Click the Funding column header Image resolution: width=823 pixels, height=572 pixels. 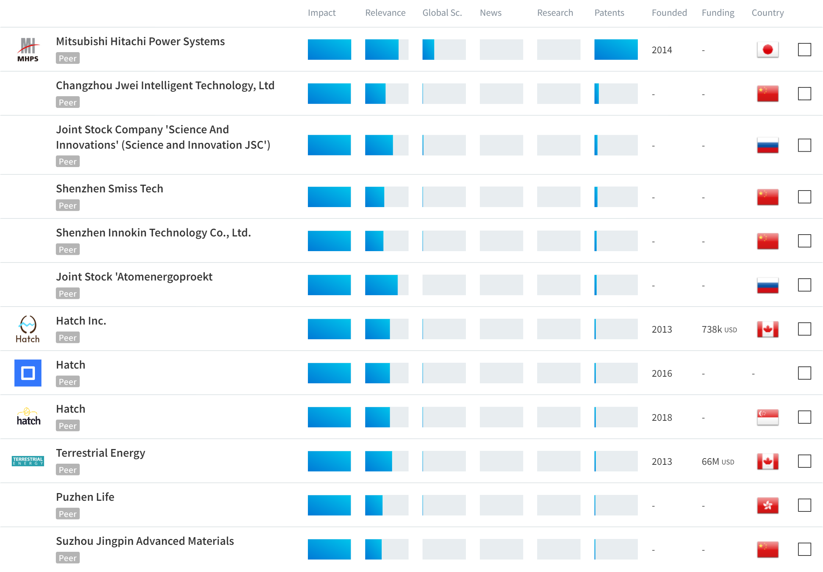(718, 13)
